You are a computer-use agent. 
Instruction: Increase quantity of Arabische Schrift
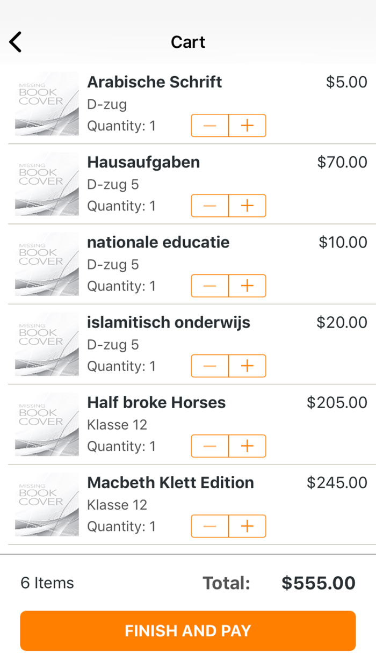[x=247, y=126]
